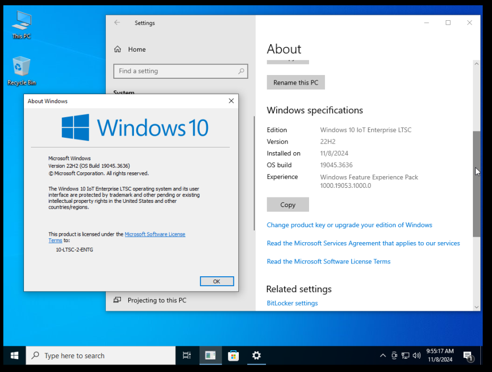The height and width of the screenshot is (372, 492).
Task: Open Action Center notifications
Action: click(x=468, y=356)
